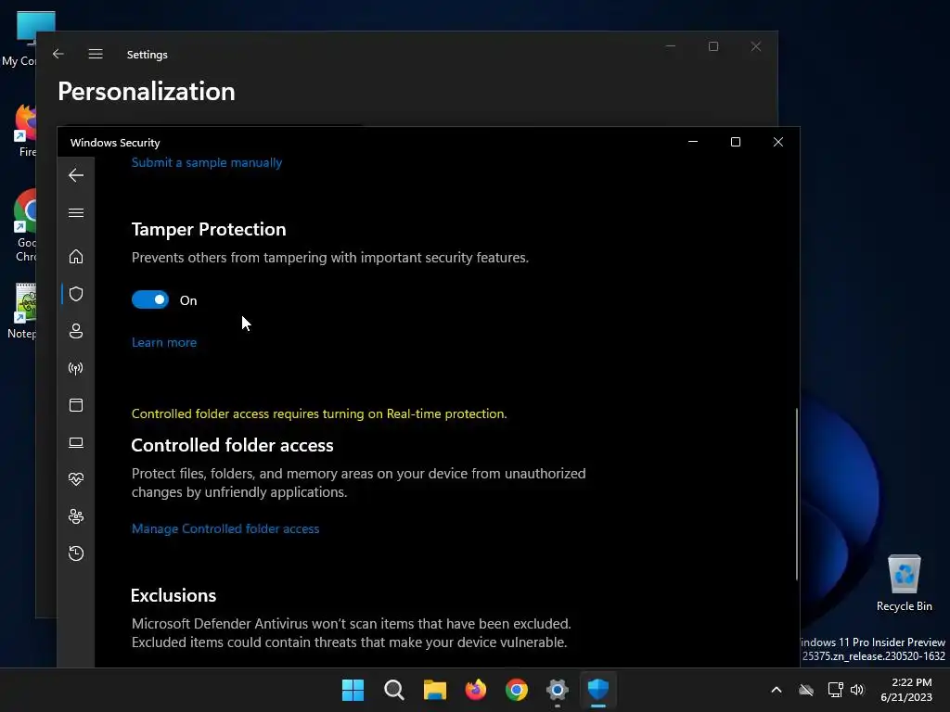Screen dimensions: 950x712
Task: Close the Windows Security window
Action: tap(778, 142)
